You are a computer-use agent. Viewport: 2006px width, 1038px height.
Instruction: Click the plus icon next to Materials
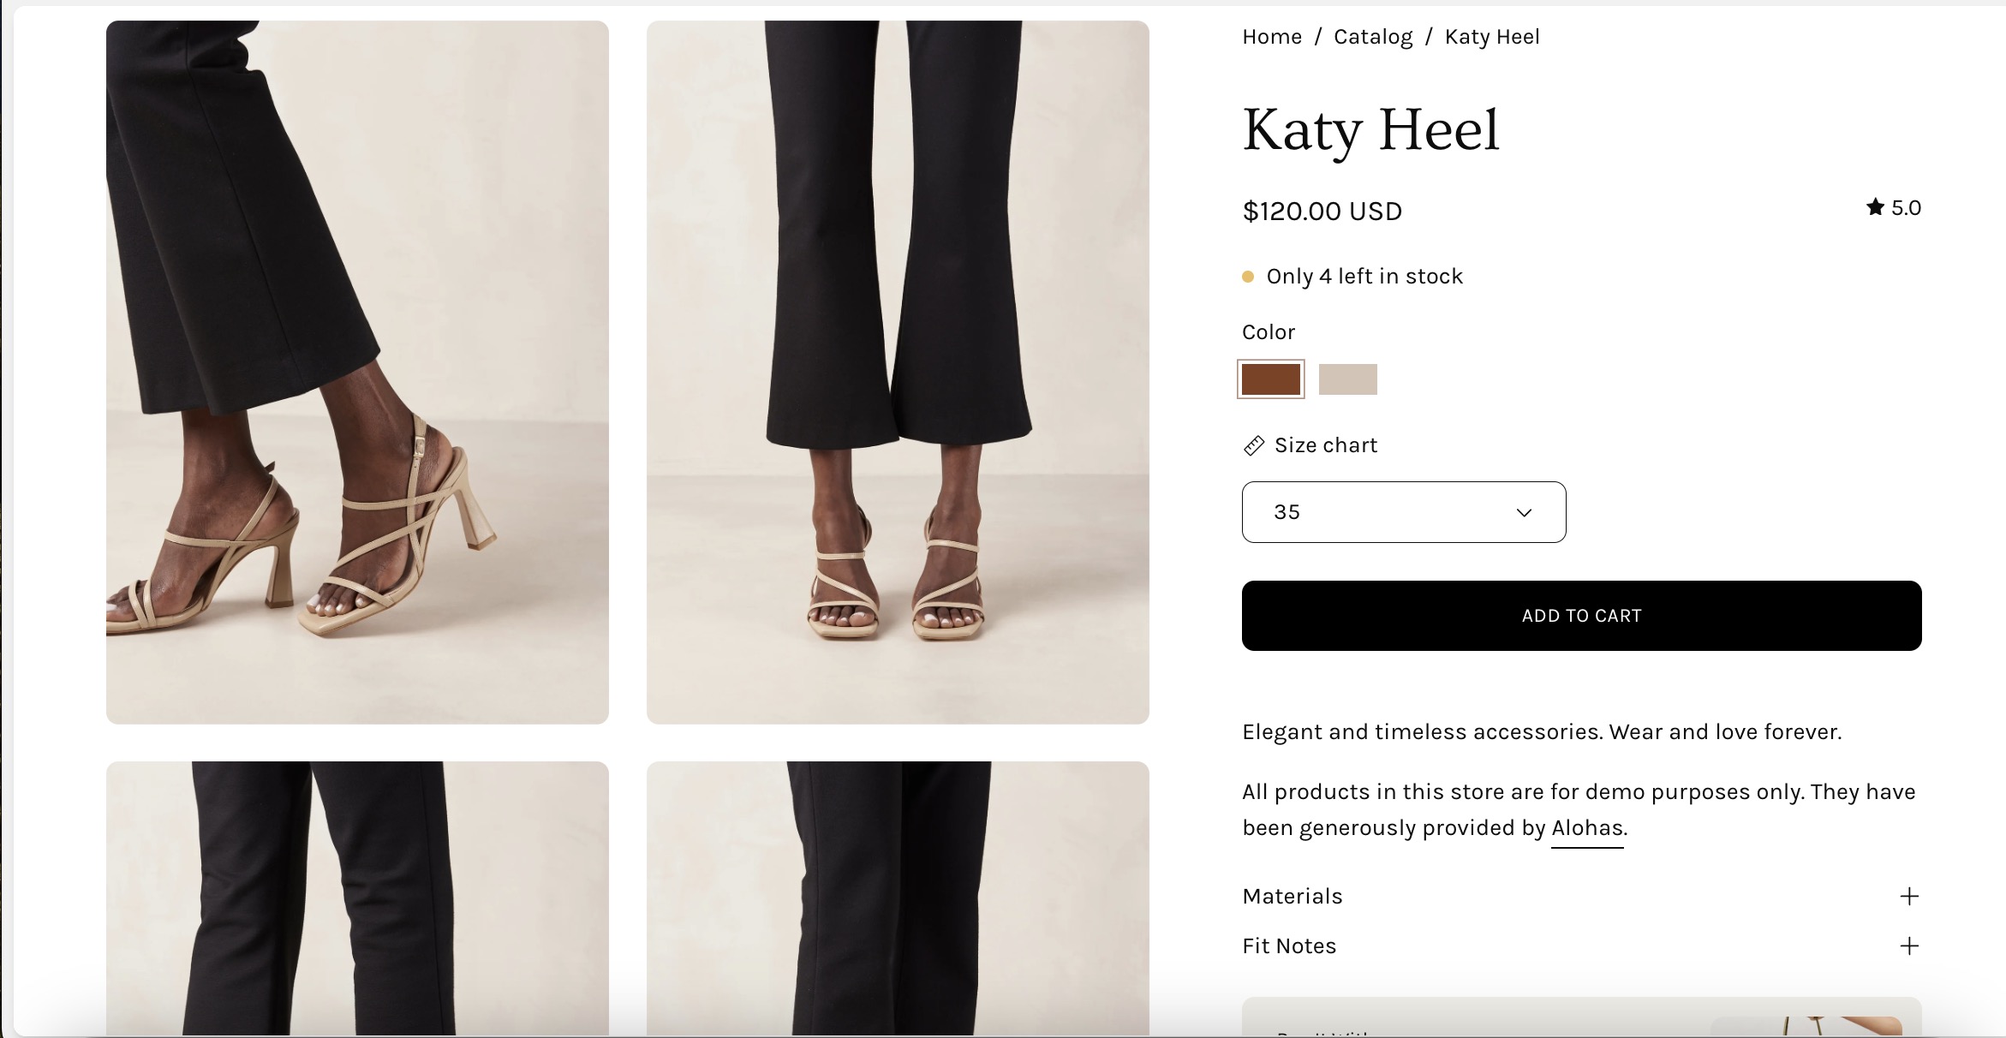tap(1908, 897)
